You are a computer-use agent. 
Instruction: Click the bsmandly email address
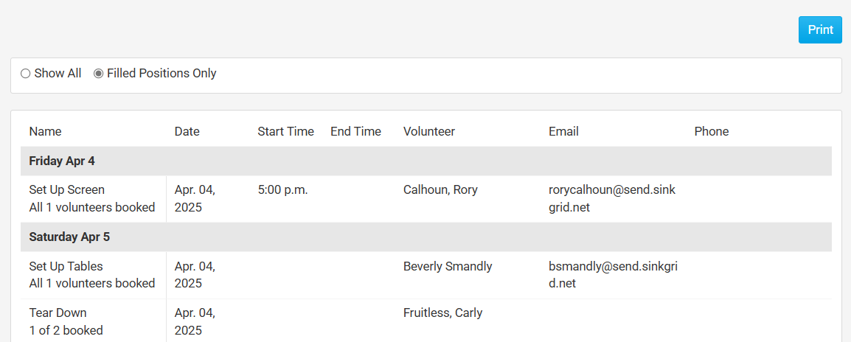[612, 275]
